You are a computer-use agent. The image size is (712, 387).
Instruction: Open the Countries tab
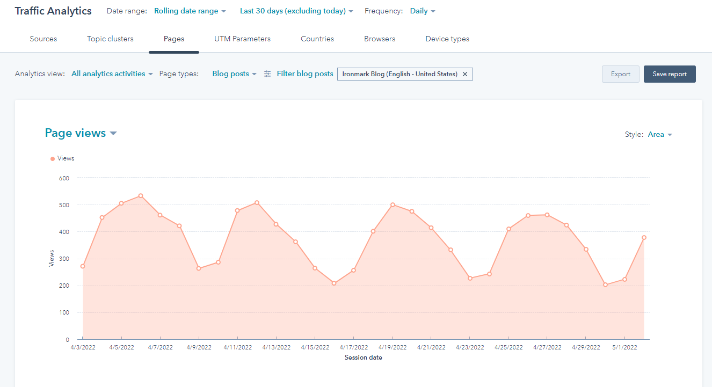[x=317, y=39]
